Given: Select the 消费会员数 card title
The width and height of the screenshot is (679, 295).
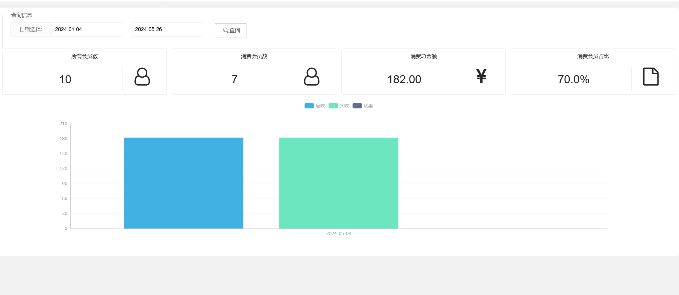Looking at the screenshot, I should click(x=254, y=56).
